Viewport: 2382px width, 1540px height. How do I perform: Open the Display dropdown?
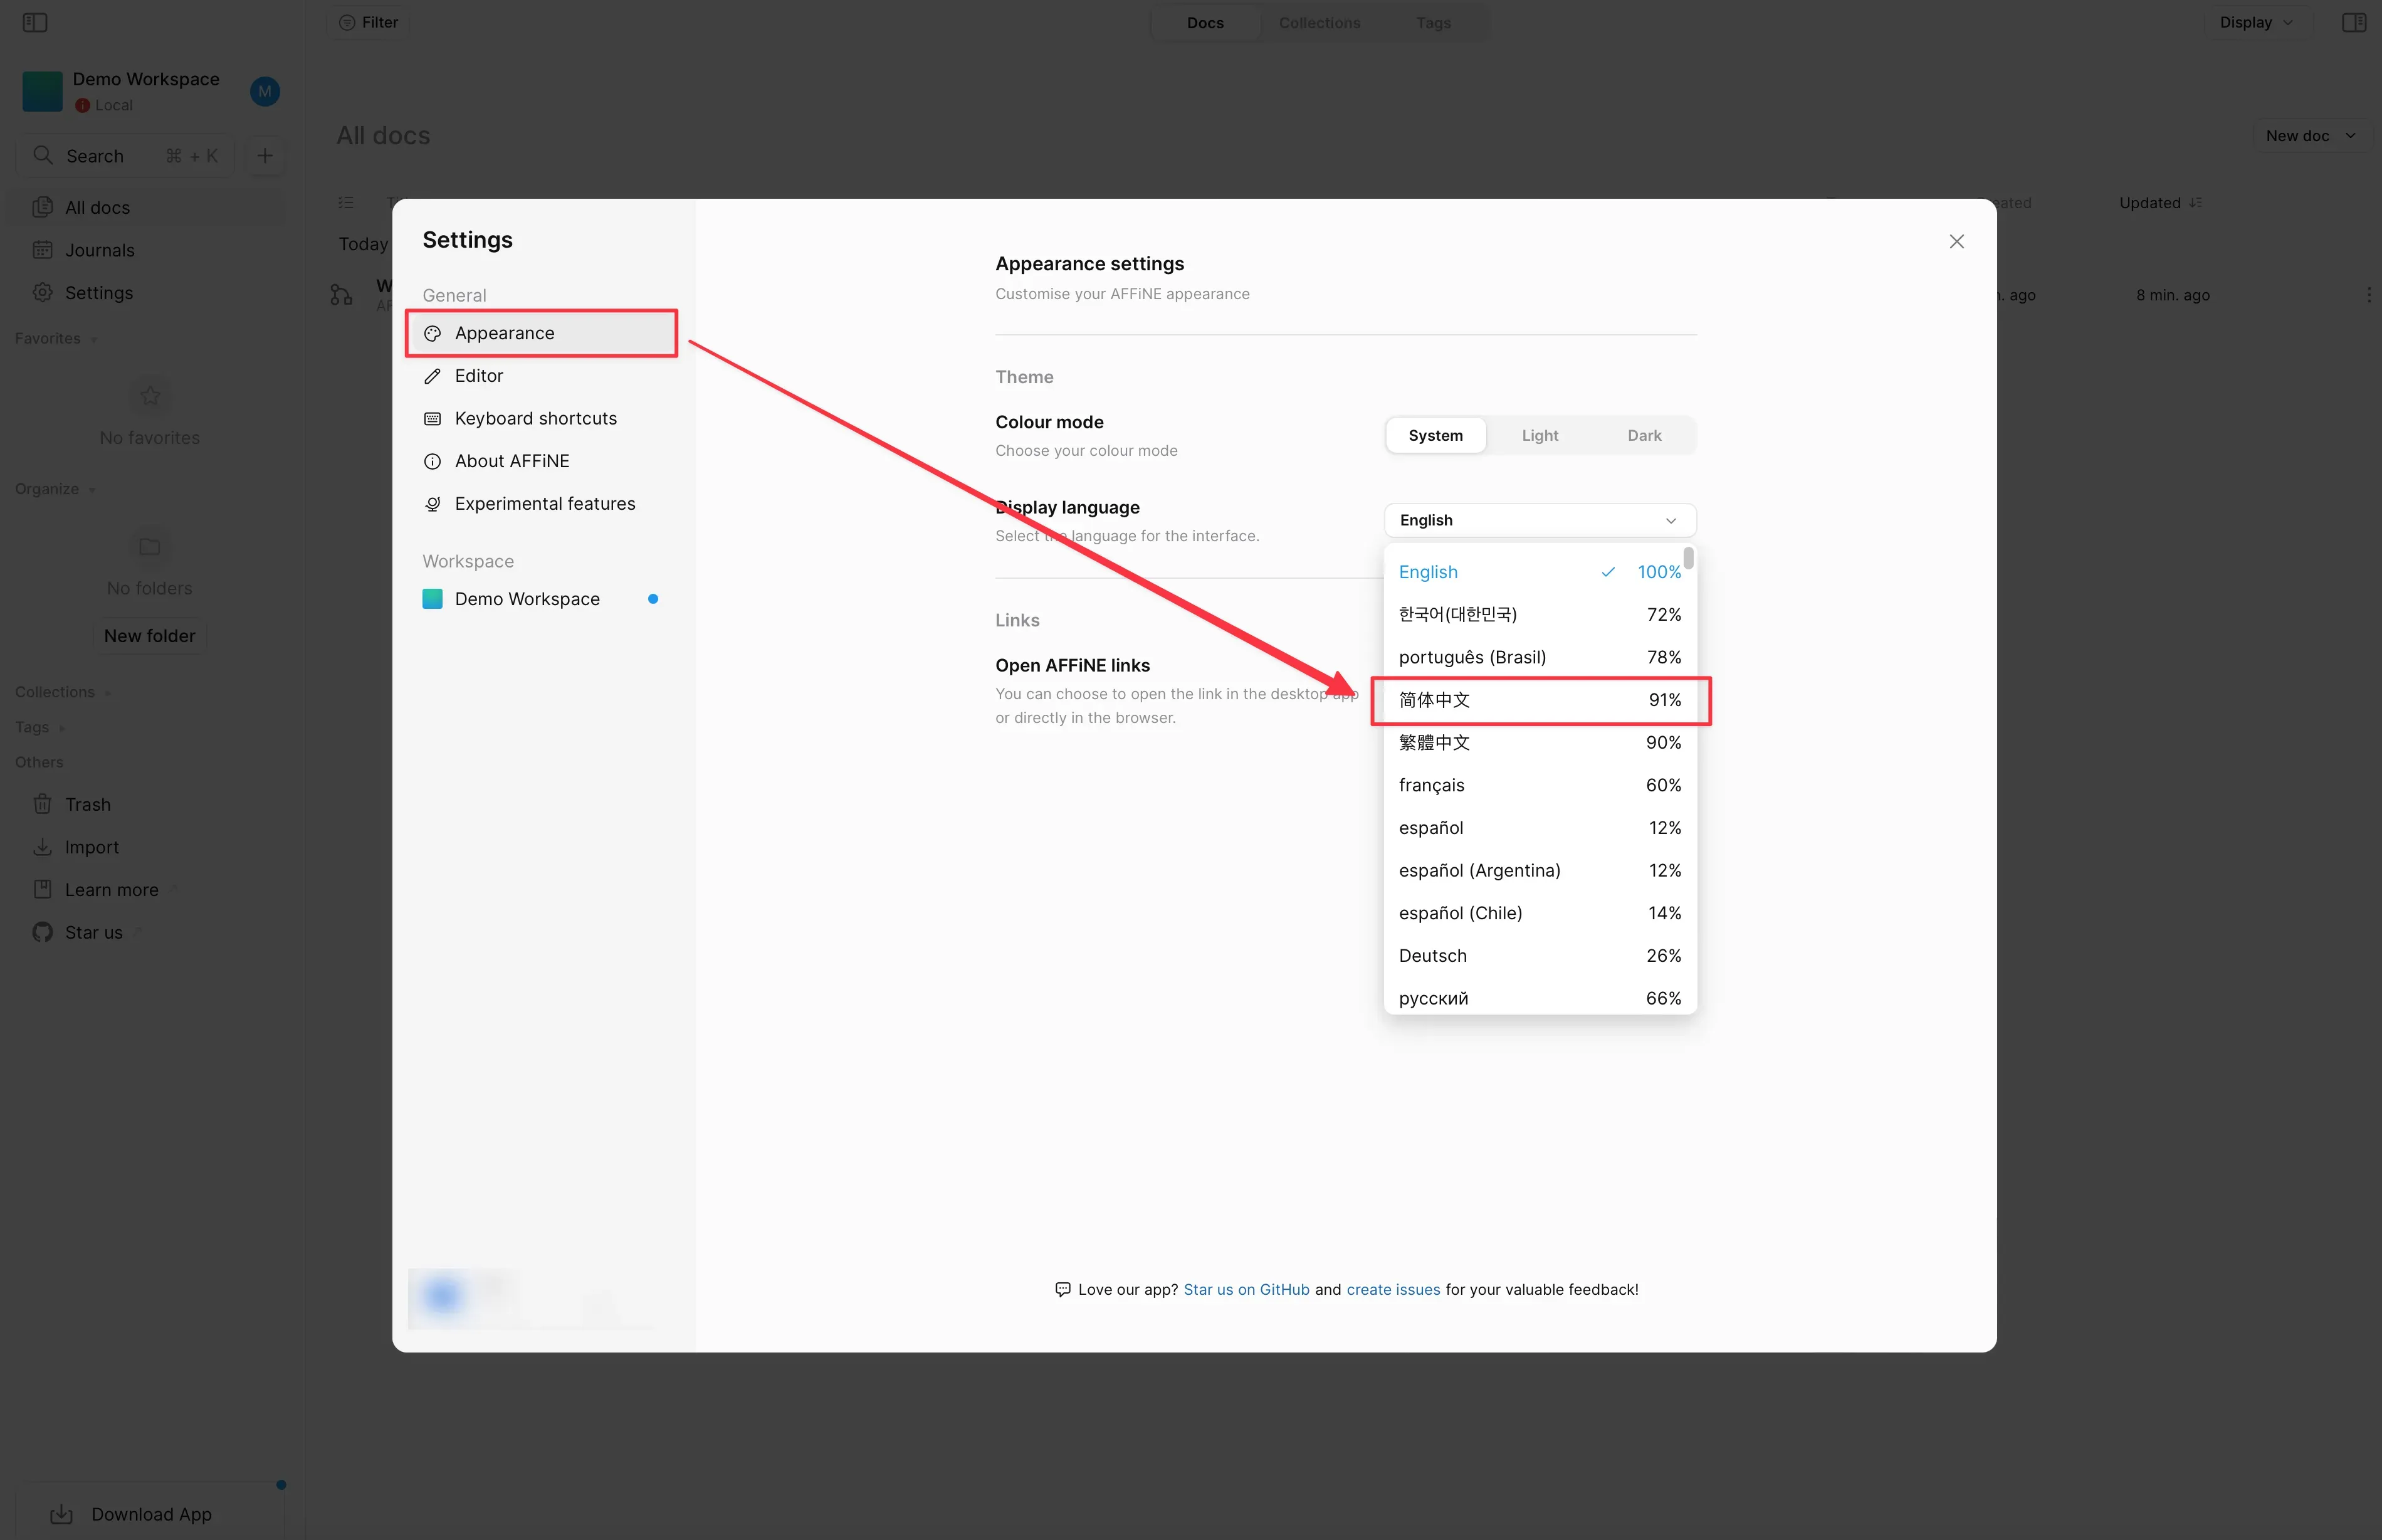tap(2256, 22)
